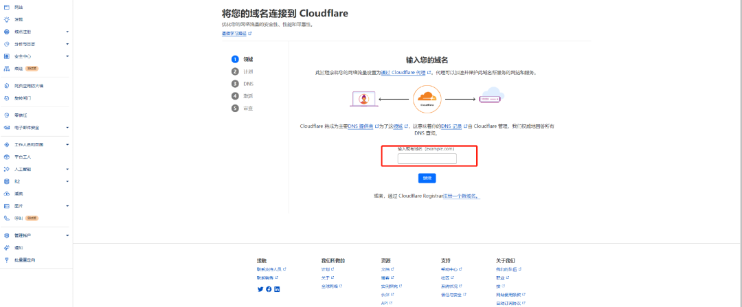Viewport: 742px width, 307px height.
Task: Open 社区 footer link
Action: coord(447,277)
